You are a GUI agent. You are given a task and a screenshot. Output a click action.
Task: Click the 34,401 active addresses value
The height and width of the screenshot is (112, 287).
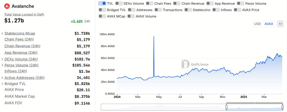[x=83, y=78]
